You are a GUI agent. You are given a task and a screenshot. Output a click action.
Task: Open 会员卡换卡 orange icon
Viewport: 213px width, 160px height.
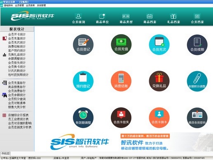(x=159, y=118)
